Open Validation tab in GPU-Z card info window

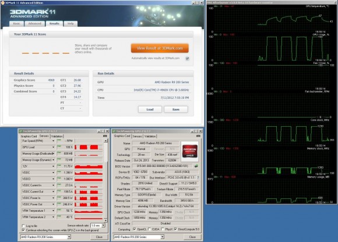150,136
